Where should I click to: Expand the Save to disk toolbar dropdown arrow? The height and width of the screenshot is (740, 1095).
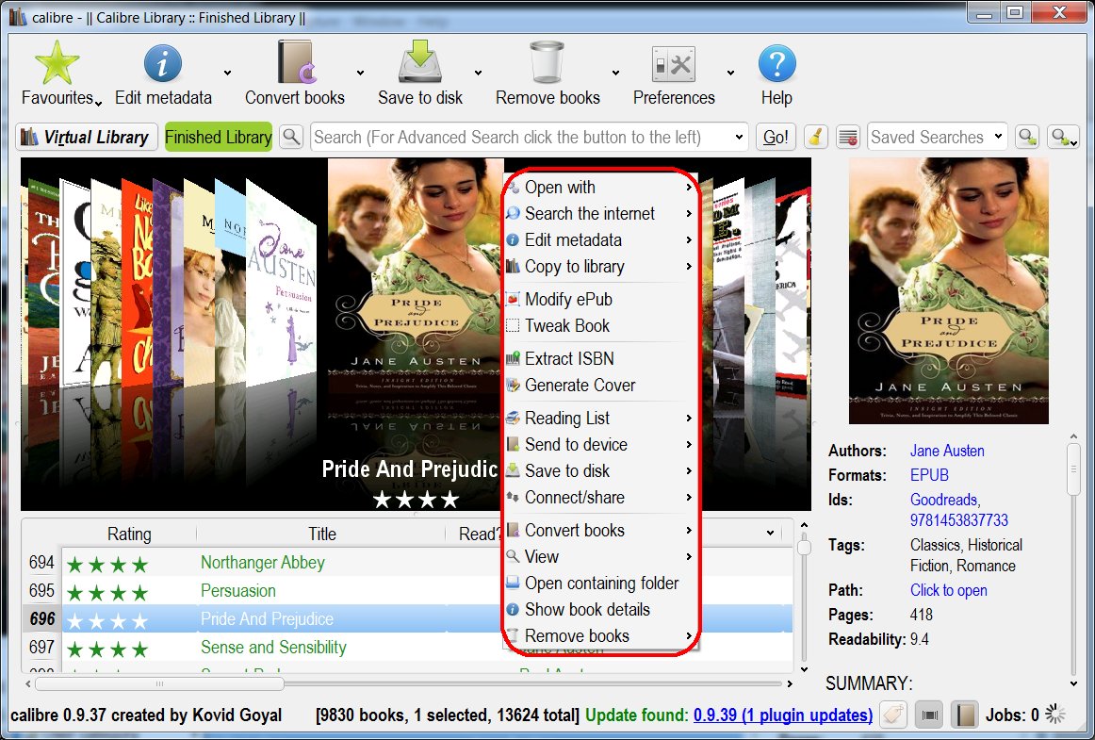pos(479,73)
